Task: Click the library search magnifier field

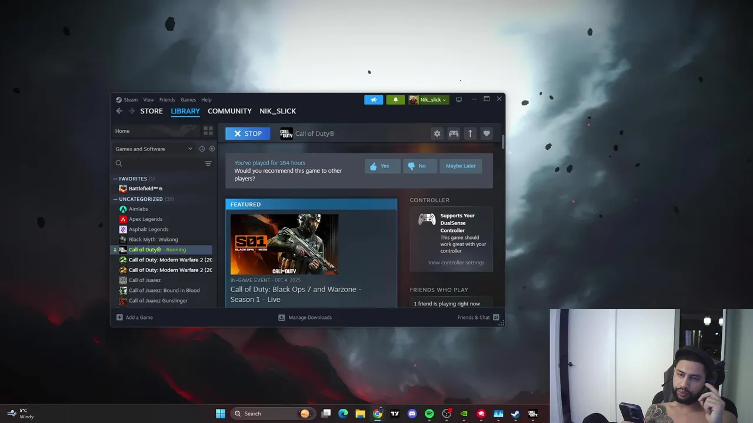Action: [x=158, y=163]
